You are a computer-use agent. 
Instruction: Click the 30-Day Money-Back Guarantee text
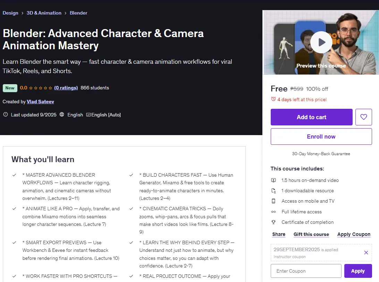click(321, 154)
